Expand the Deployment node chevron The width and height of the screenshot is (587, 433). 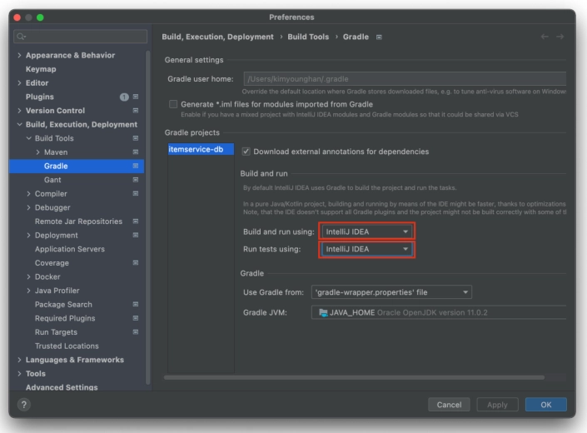(x=28, y=235)
